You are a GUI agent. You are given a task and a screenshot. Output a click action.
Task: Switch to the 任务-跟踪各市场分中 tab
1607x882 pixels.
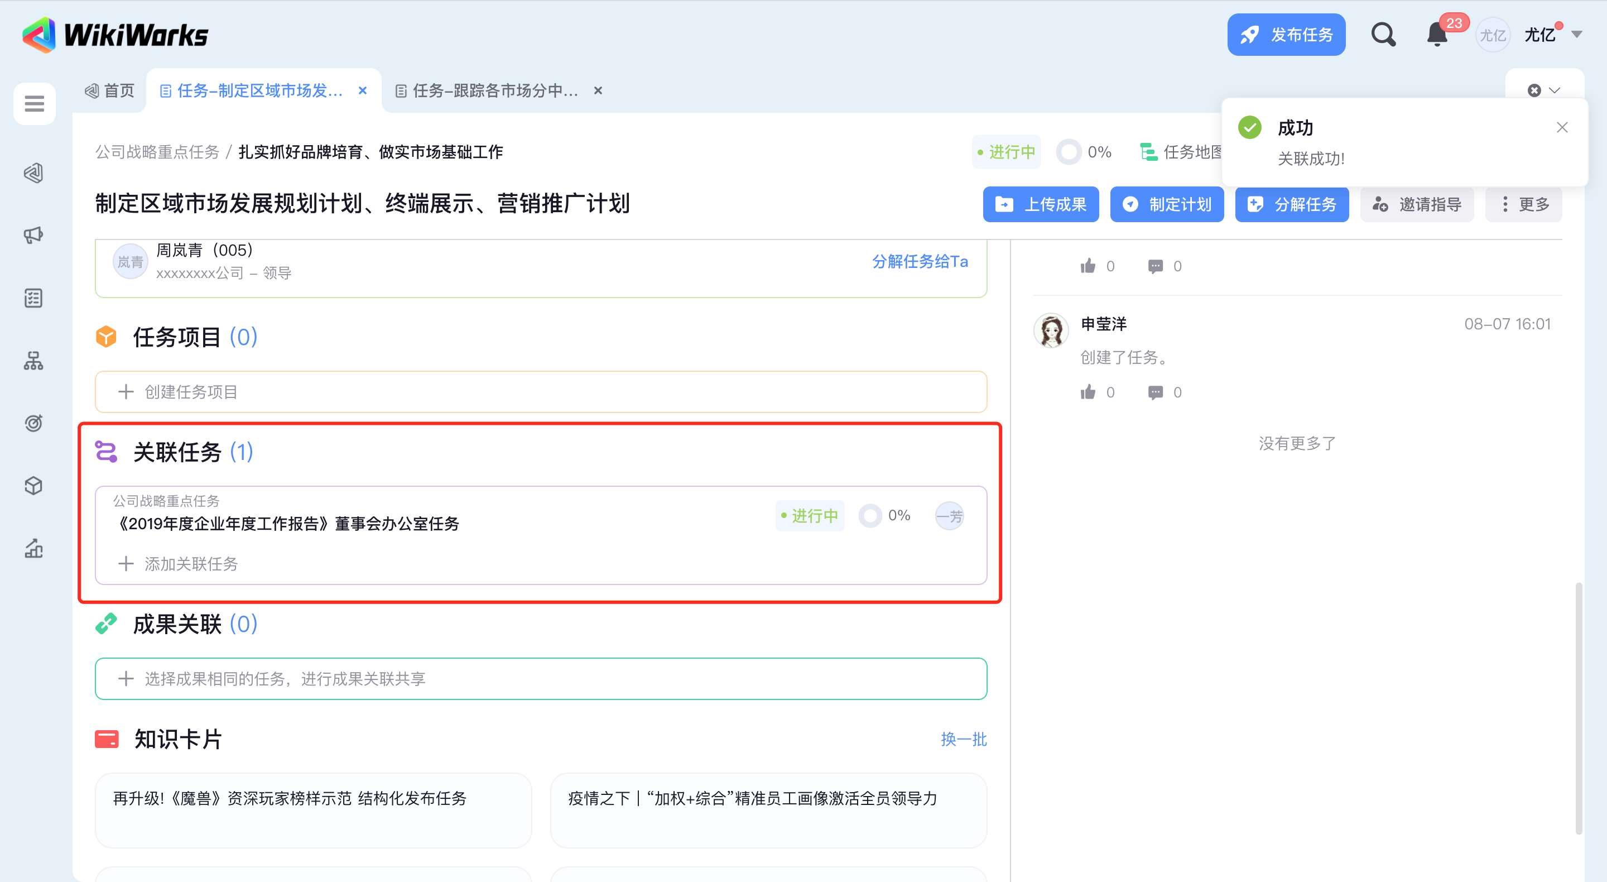[x=495, y=90]
